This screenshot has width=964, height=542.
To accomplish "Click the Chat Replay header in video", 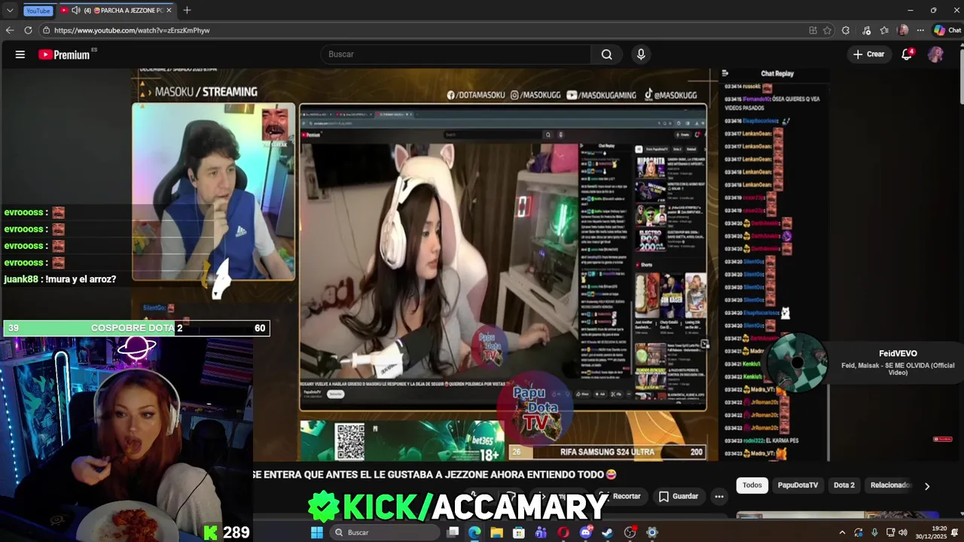I will point(777,74).
